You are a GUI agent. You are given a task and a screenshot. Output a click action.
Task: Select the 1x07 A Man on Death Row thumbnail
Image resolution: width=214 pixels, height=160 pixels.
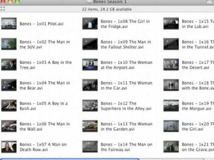(9, 147)
